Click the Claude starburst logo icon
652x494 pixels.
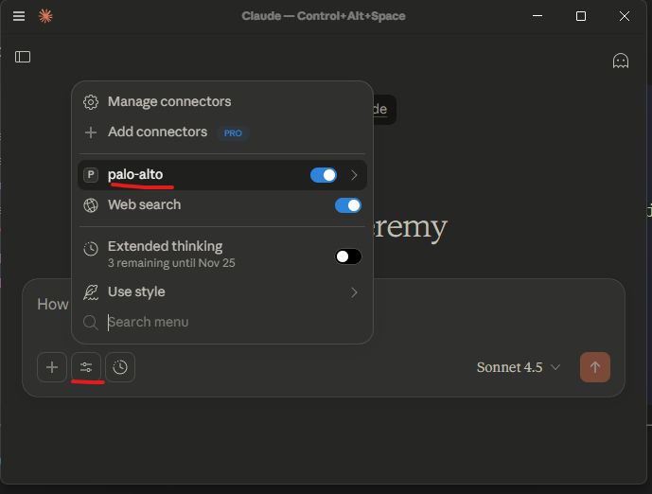point(45,16)
